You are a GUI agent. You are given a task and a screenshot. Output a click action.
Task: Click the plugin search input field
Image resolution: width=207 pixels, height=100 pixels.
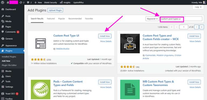tap(181, 19)
